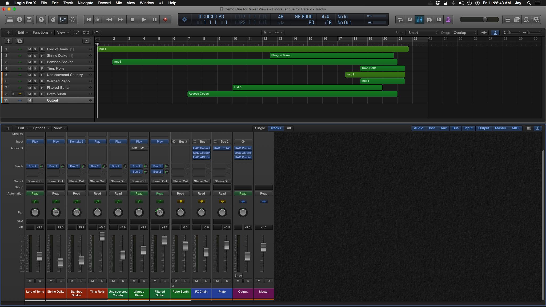Mute the Bamboo Shaker track
This screenshot has height=307, width=546.
[x=29, y=62]
